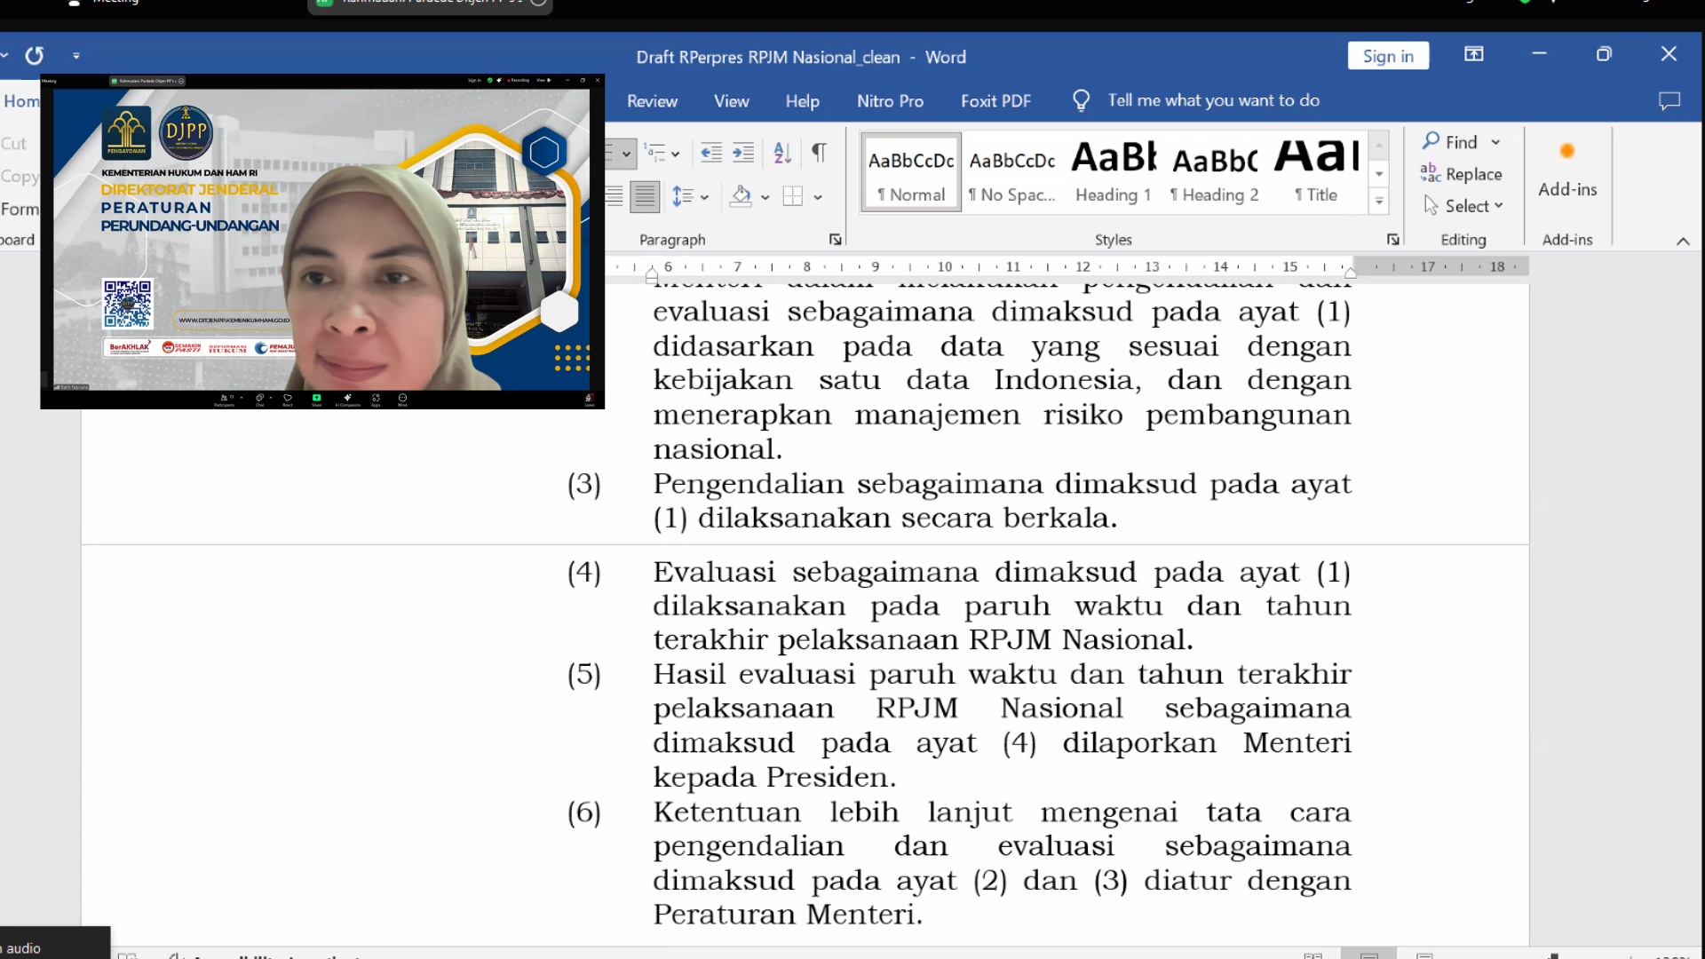Viewport: 1705px width, 959px height.
Task: Toggle Justify alignment
Action: 645,196
